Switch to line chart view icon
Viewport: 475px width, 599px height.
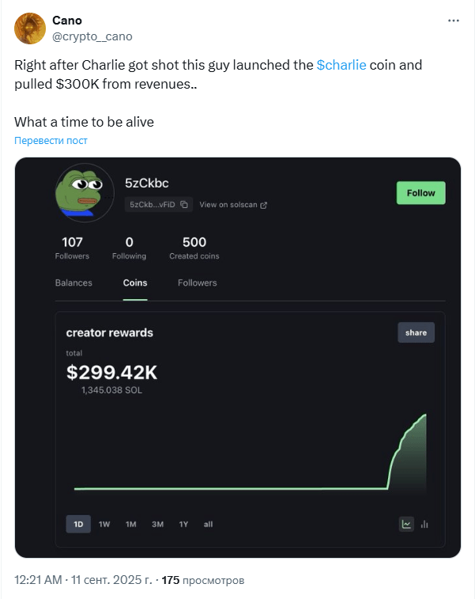[406, 523]
